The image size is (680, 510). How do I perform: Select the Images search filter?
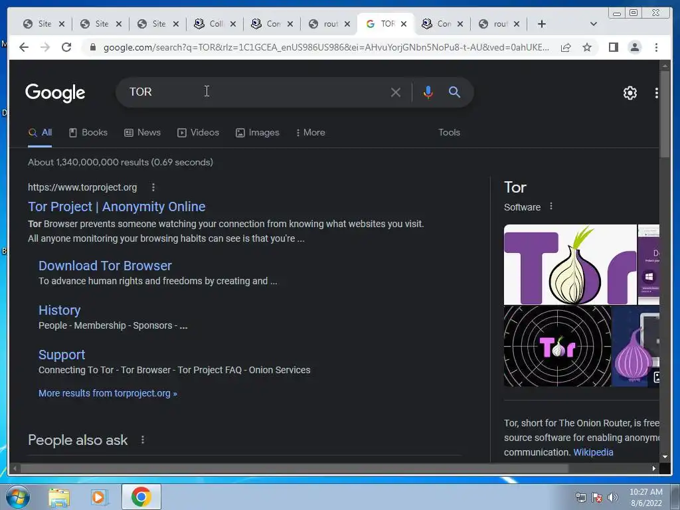tap(258, 133)
